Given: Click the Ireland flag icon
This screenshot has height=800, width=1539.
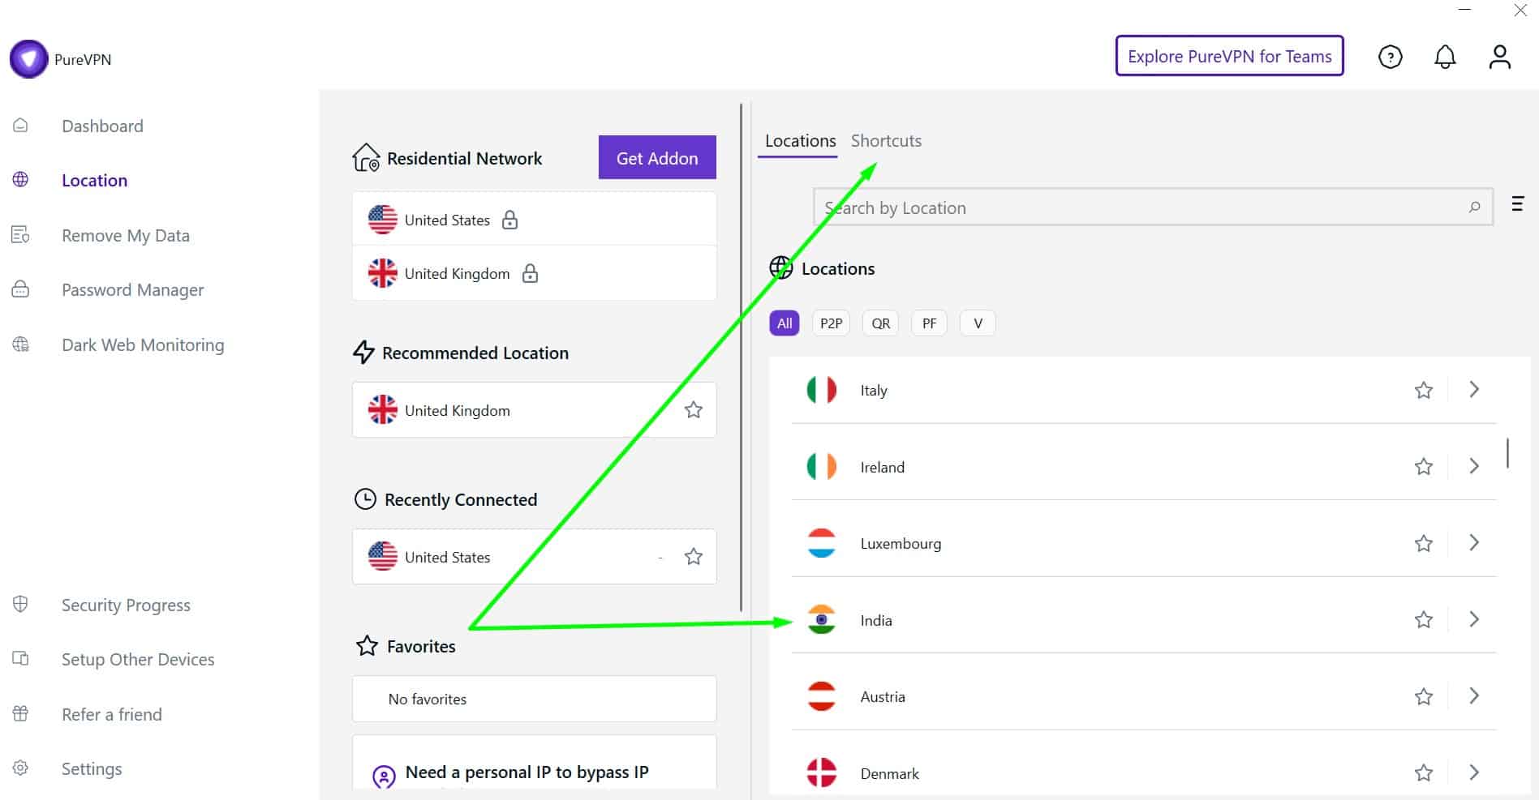Looking at the screenshot, I should click(x=821, y=467).
